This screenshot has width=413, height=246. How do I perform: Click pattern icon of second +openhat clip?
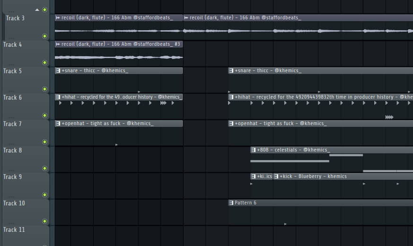231,123
